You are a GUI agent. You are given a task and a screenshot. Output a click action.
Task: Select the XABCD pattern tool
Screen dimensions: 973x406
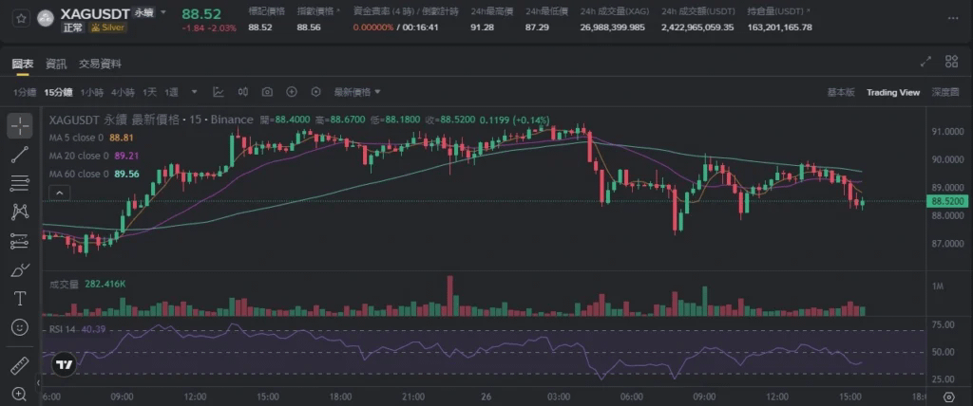point(20,212)
